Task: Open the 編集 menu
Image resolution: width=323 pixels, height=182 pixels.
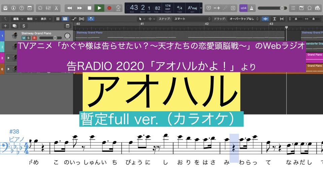Action: 18,19
